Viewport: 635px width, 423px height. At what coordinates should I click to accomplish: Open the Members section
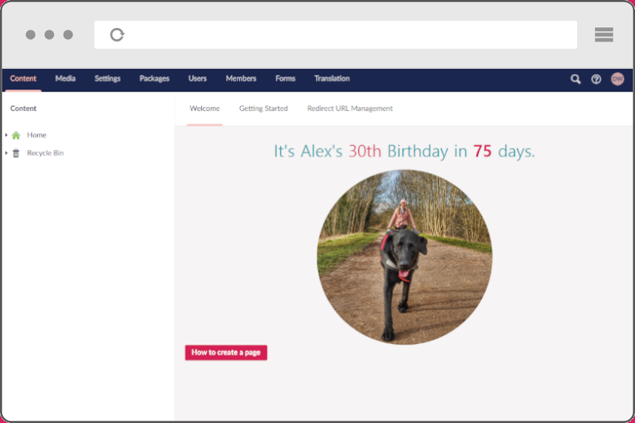pyautogui.click(x=241, y=78)
